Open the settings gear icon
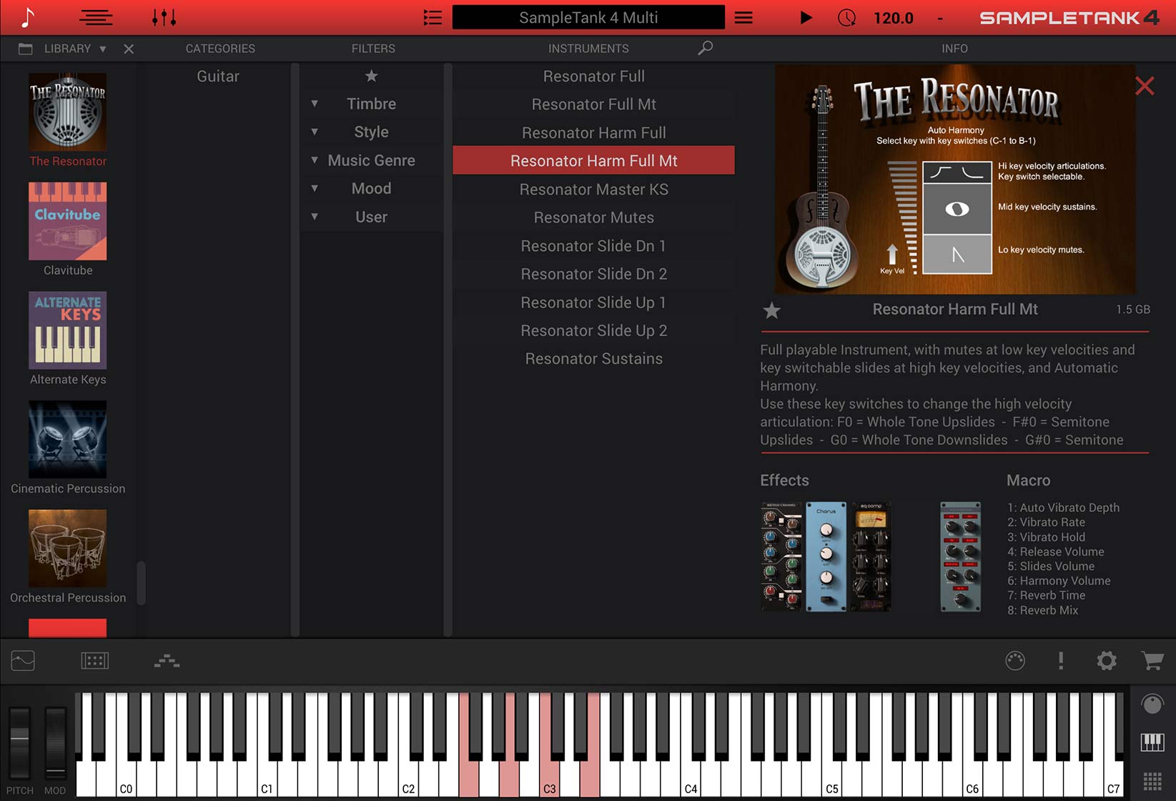Screen dimensions: 1176x801 click(x=1106, y=660)
